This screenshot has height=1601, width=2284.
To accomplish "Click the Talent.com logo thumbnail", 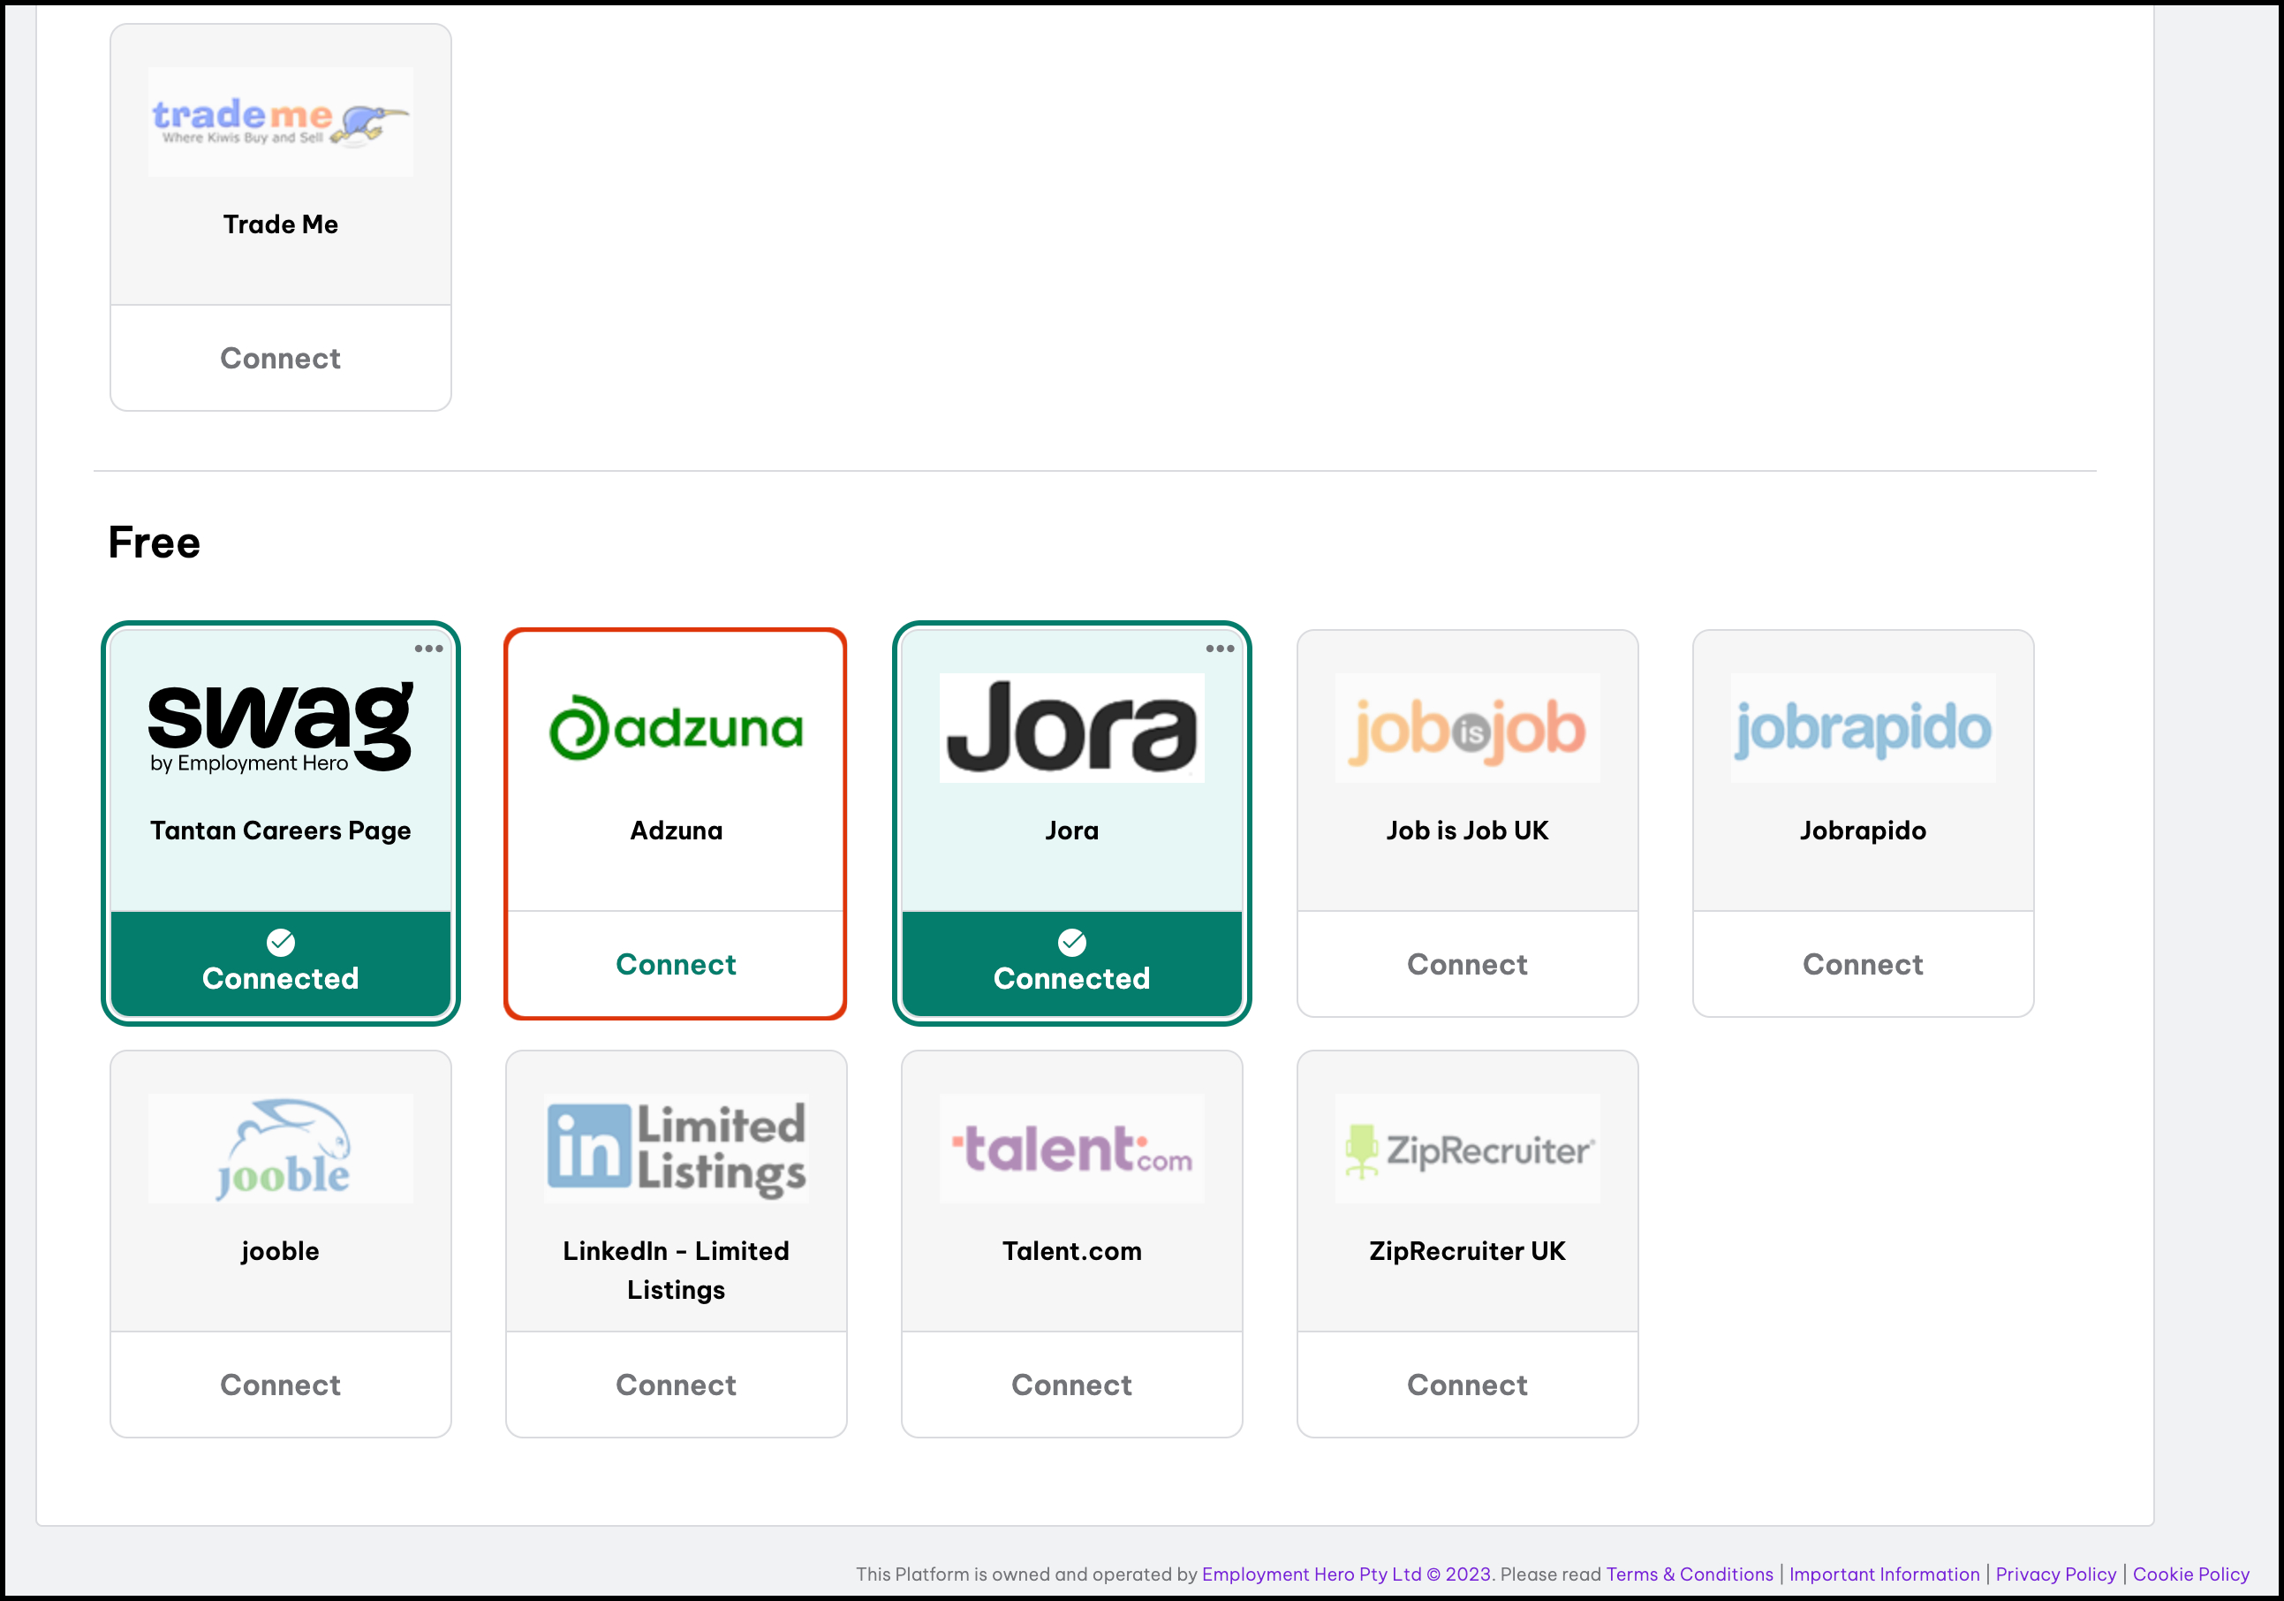I will click(1071, 1149).
